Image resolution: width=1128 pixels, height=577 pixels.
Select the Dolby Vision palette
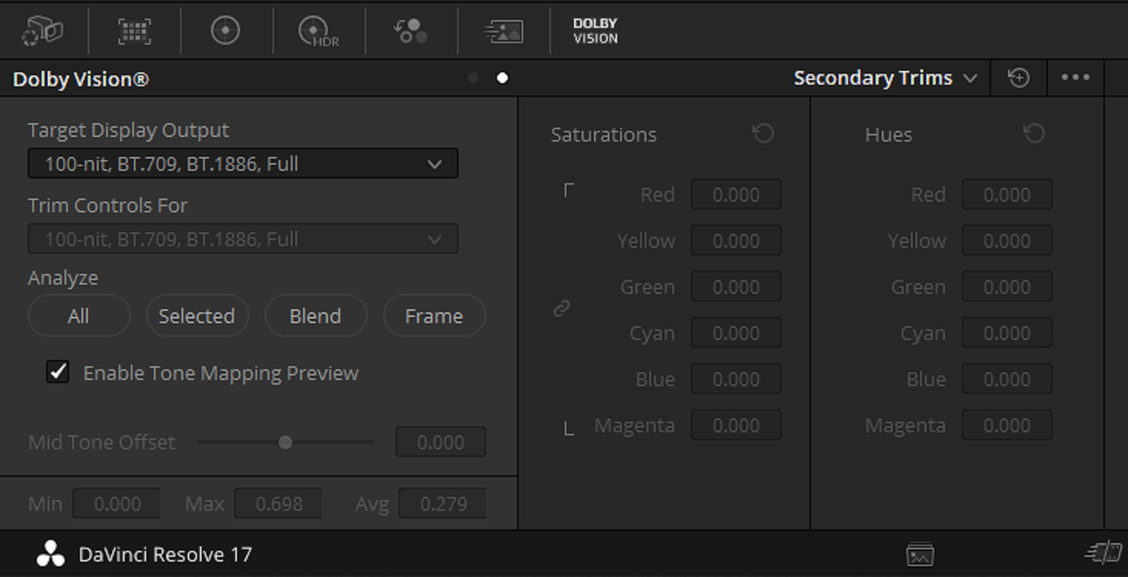pyautogui.click(x=596, y=31)
